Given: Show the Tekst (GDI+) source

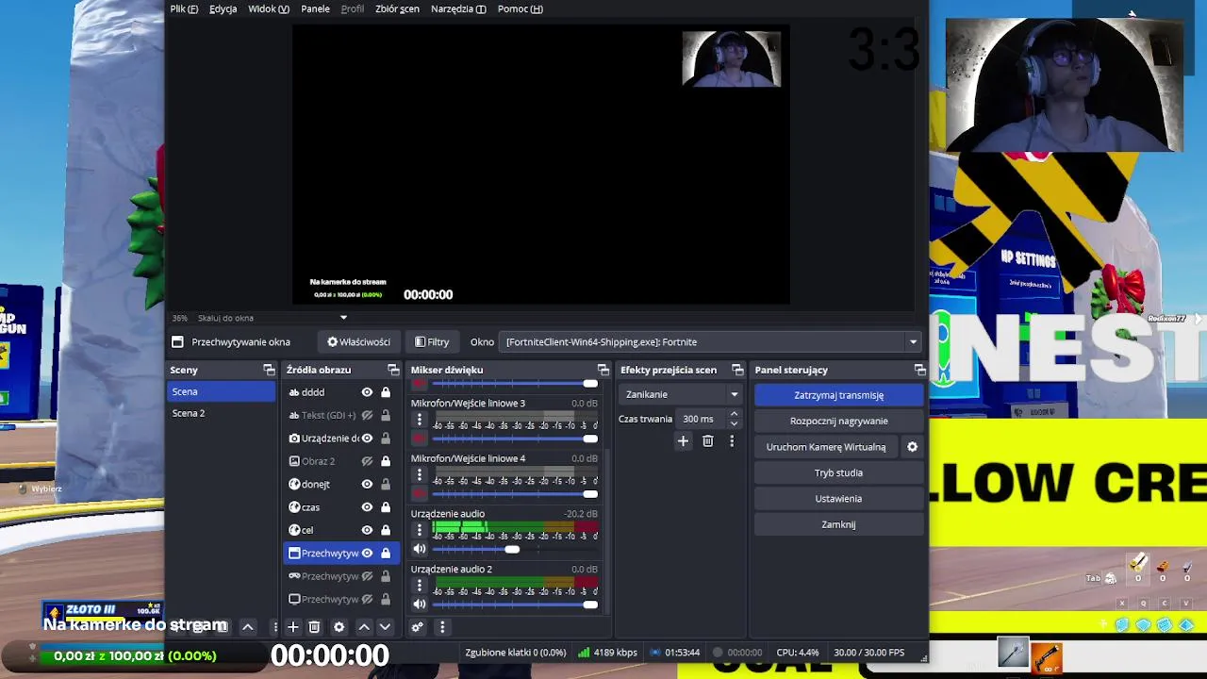Looking at the screenshot, I should click(367, 415).
